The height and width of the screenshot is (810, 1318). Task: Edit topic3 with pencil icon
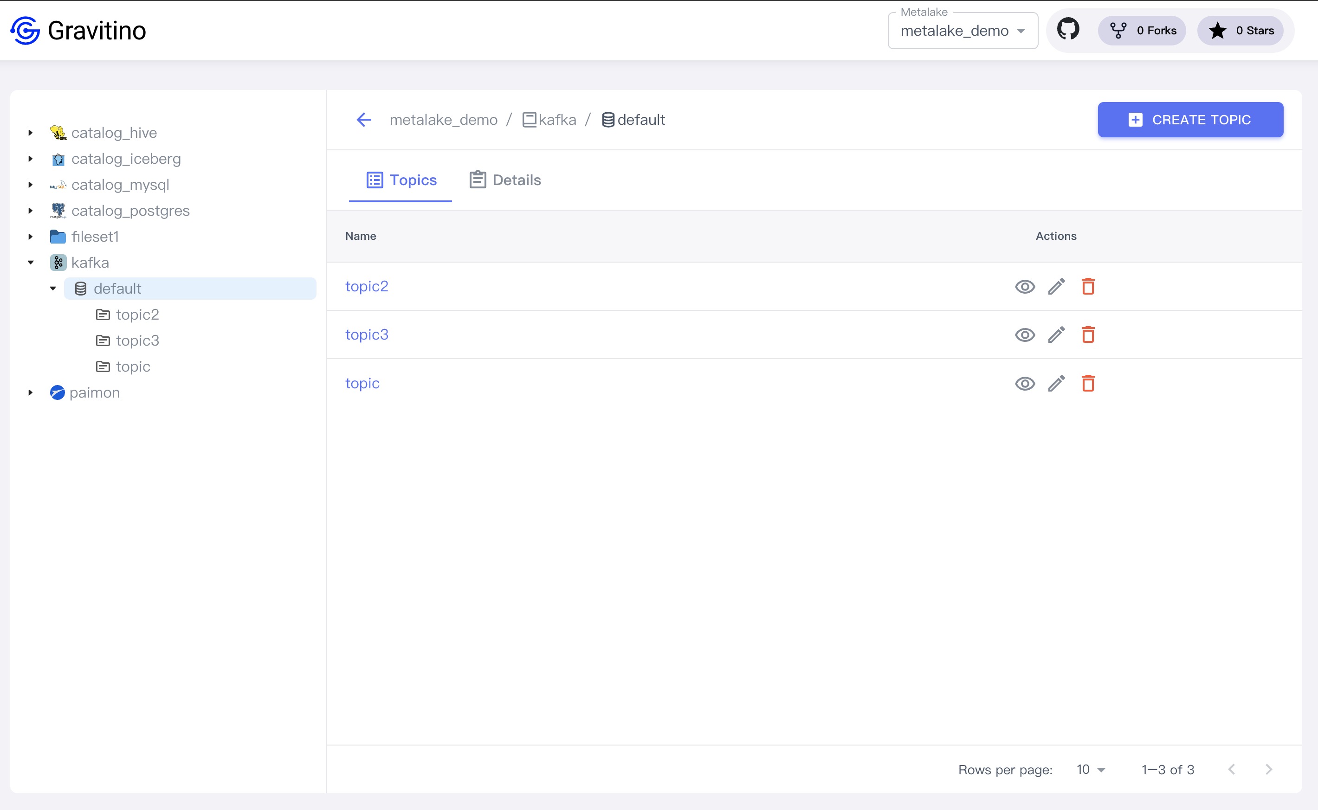tap(1056, 335)
